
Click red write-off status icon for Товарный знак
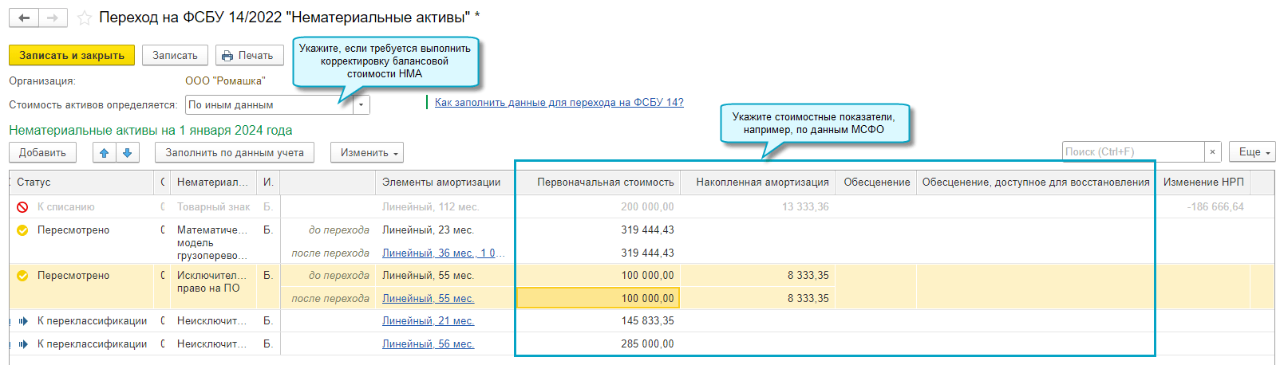pos(22,207)
